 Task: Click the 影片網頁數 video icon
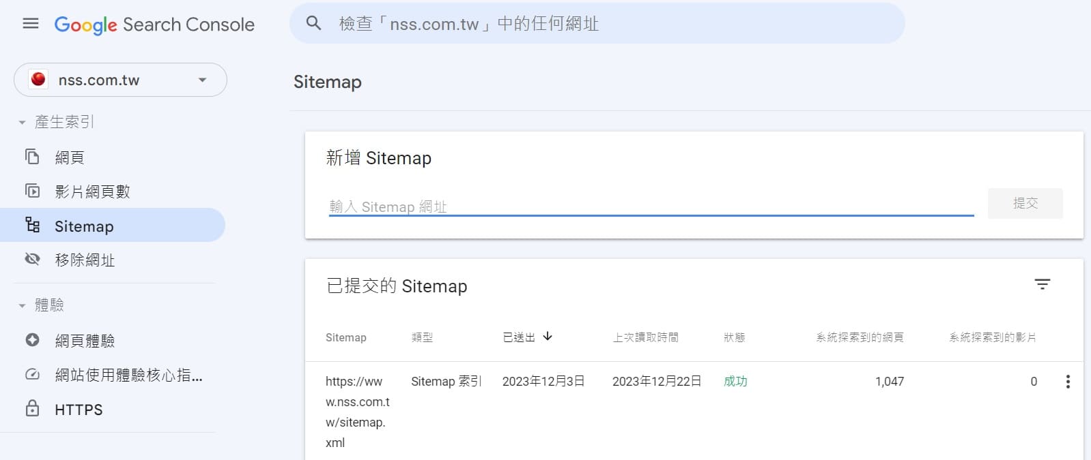pyautogui.click(x=32, y=191)
